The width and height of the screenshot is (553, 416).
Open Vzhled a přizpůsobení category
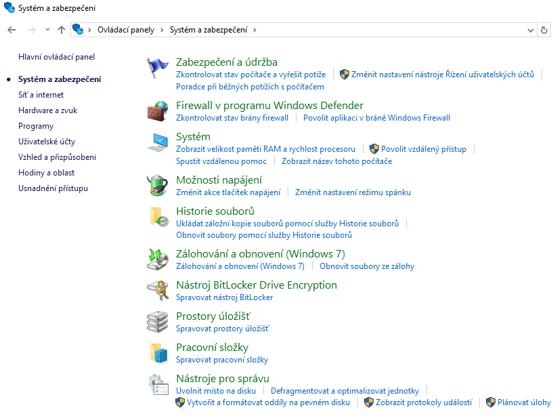57,157
